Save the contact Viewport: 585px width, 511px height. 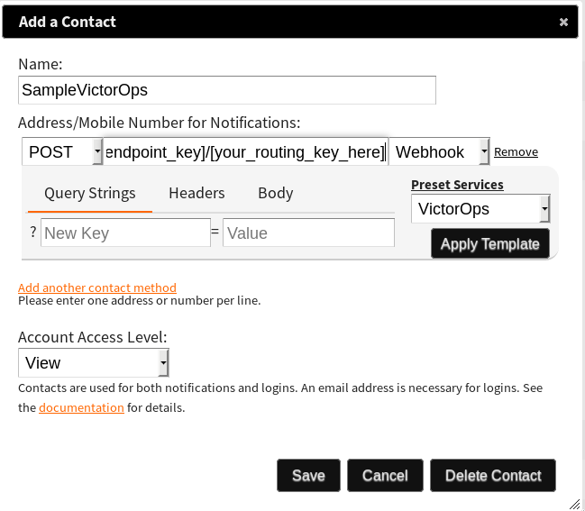pyautogui.click(x=308, y=476)
